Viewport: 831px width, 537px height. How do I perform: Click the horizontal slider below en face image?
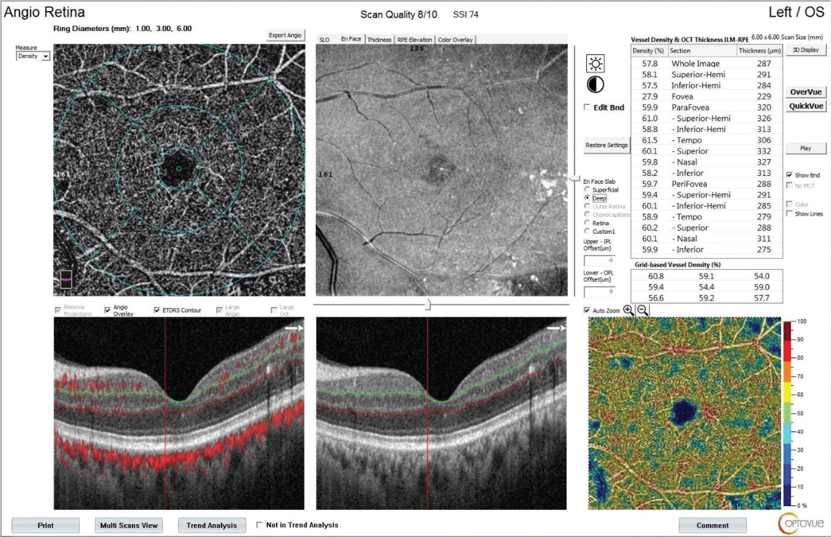click(428, 304)
